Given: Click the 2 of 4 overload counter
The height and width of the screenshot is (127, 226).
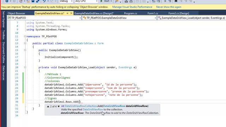Looking at the screenshot, I should click(53, 107).
